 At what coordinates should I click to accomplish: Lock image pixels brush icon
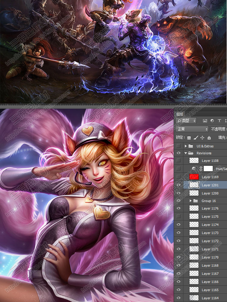196,137
